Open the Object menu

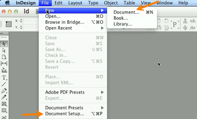click(111, 3)
